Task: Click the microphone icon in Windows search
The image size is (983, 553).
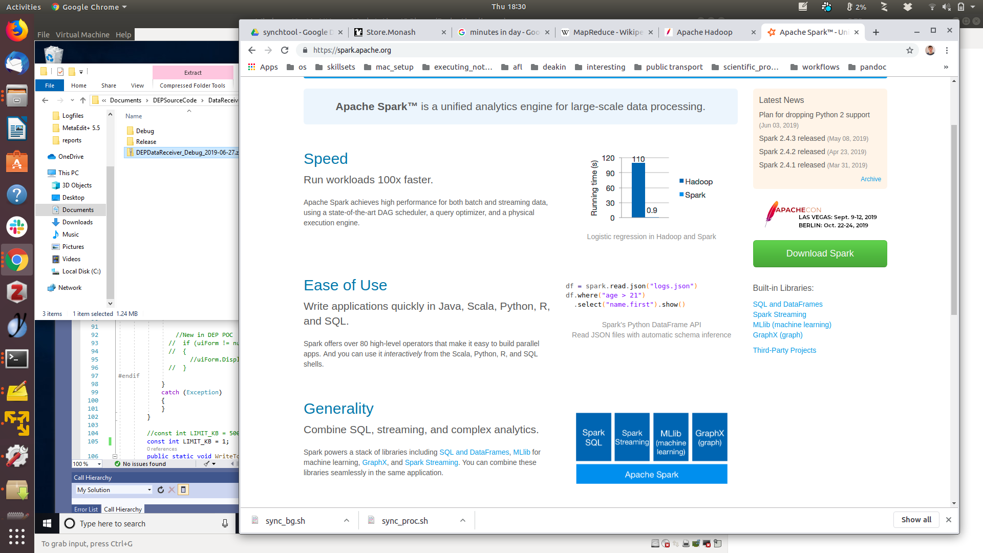Action: pos(225,523)
